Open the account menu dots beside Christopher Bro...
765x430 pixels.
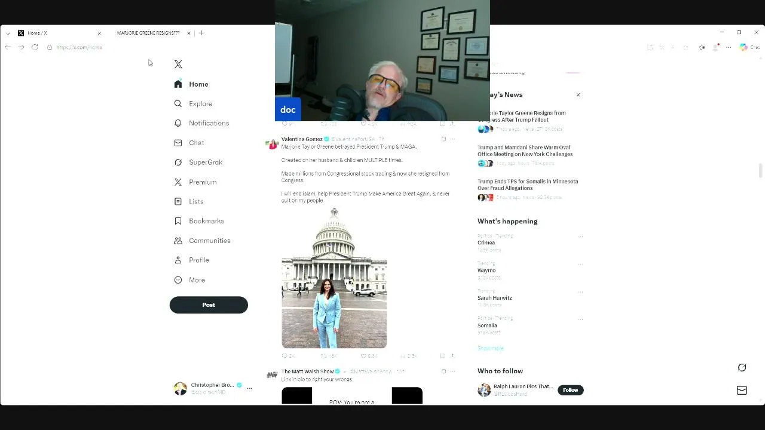pyautogui.click(x=249, y=388)
